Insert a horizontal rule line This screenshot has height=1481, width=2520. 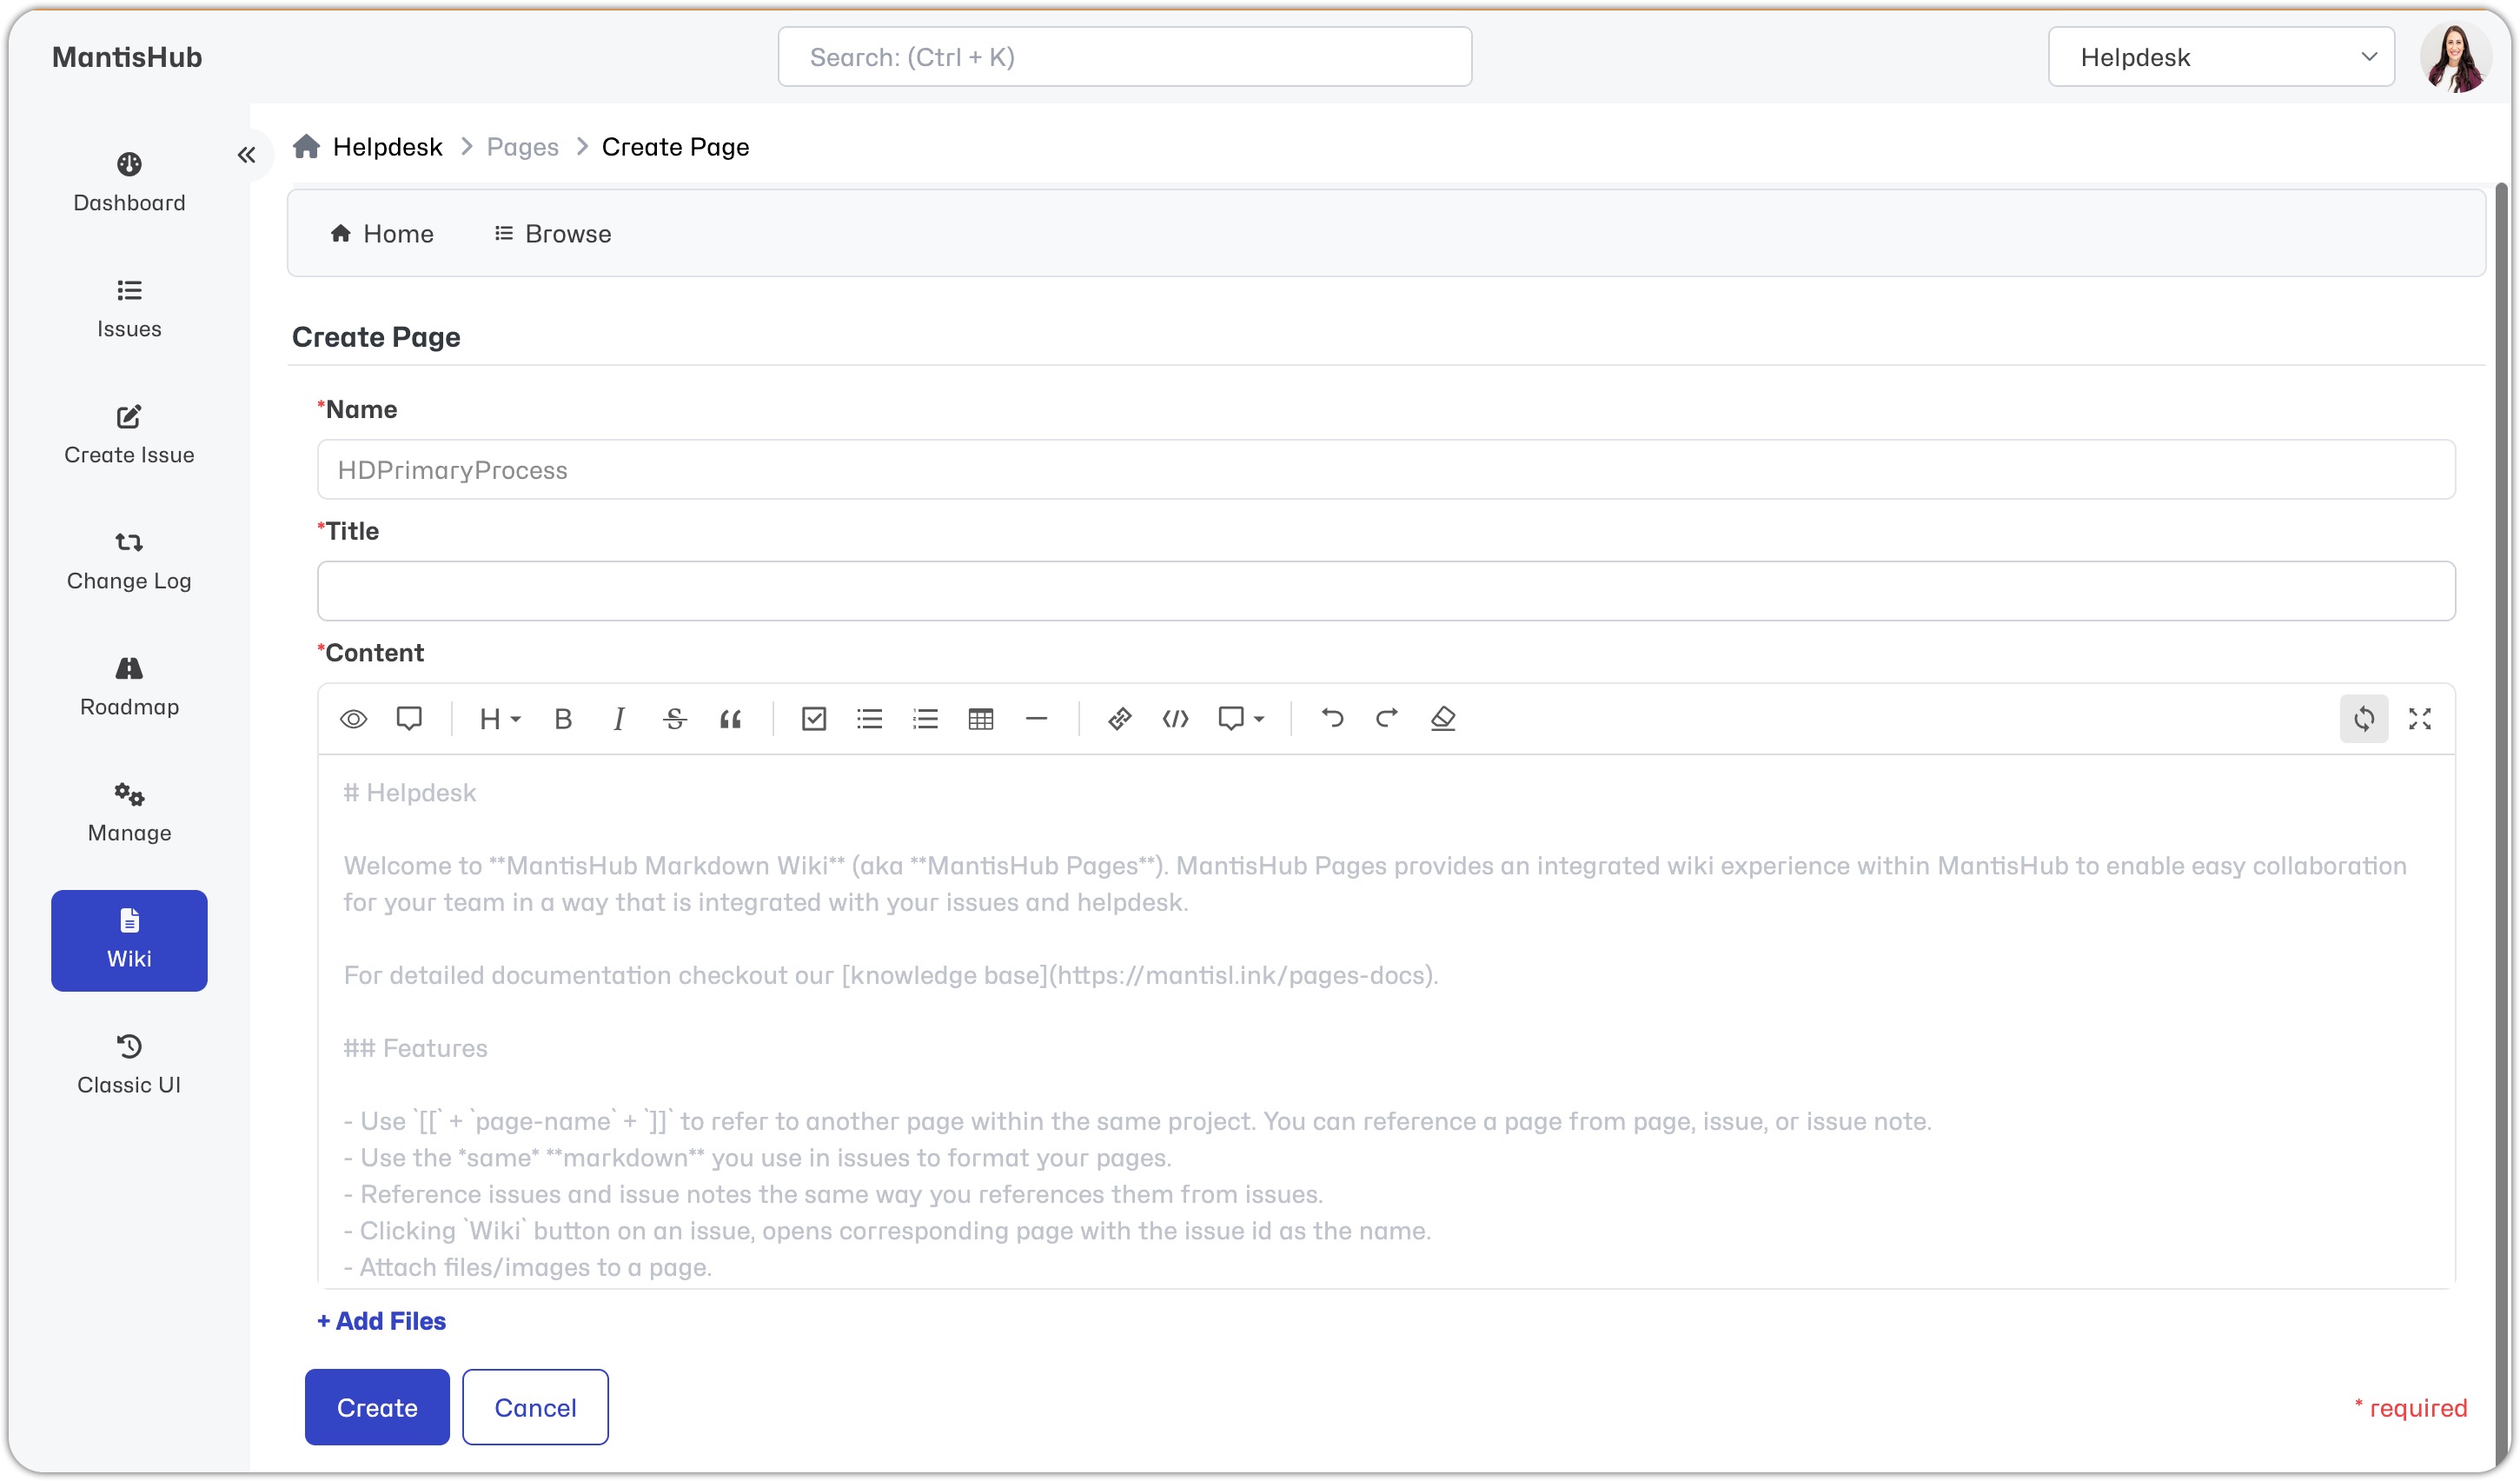click(x=1037, y=719)
